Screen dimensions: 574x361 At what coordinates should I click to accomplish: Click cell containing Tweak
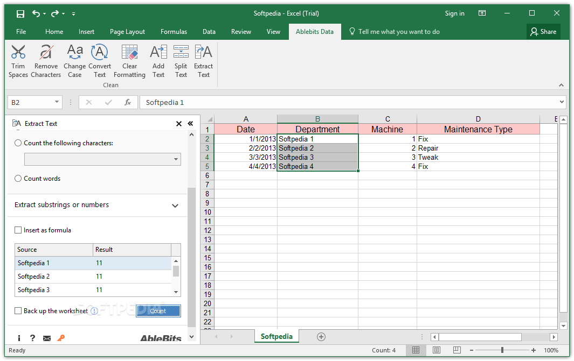pos(478,157)
